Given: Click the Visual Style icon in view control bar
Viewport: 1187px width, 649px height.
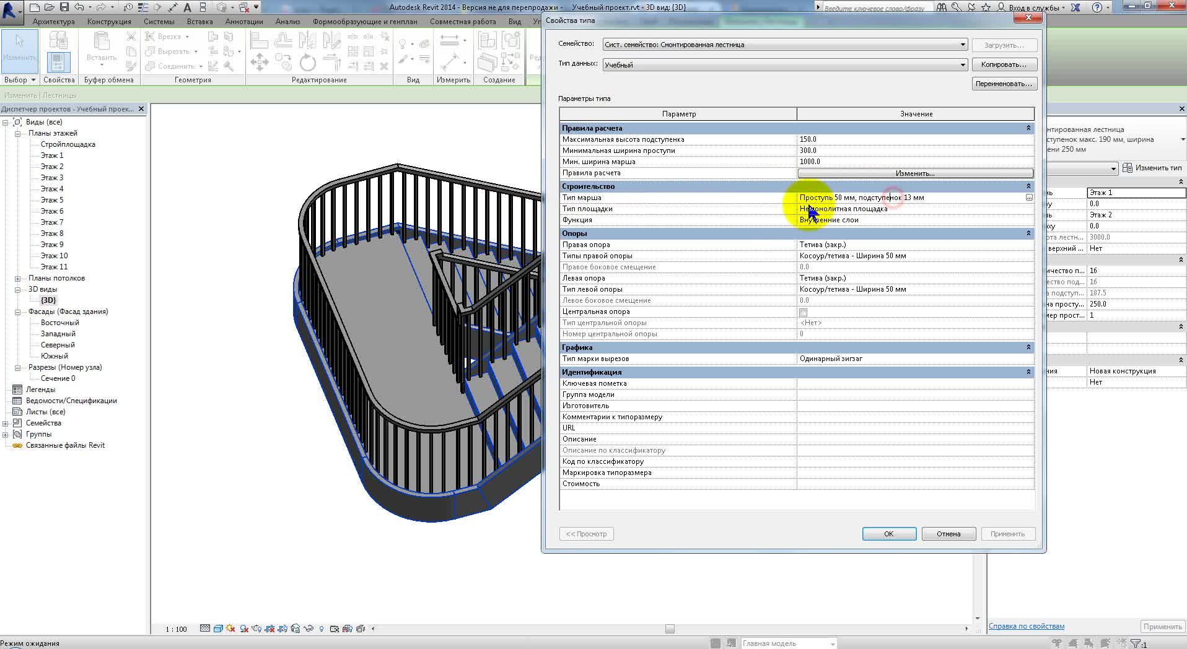Looking at the screenshot, I should pos(218,629).
